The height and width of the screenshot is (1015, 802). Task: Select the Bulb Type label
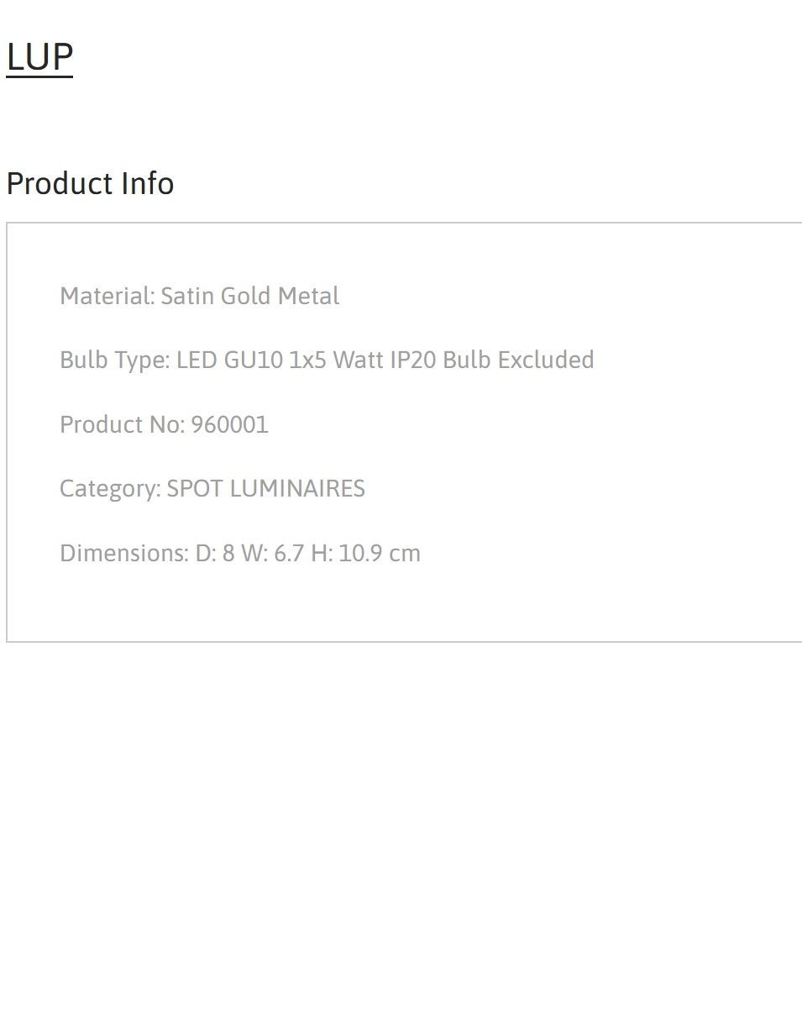coord(115,360)
